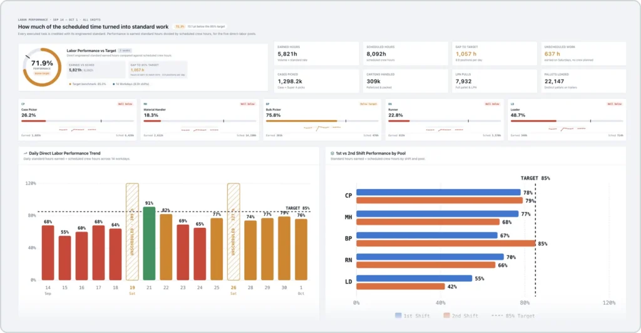Viewport: 641px width, 333px height.
Task: Click the LD 2nd Shift 42% bar
Action: pyautogui.click(x=401, y=287)
